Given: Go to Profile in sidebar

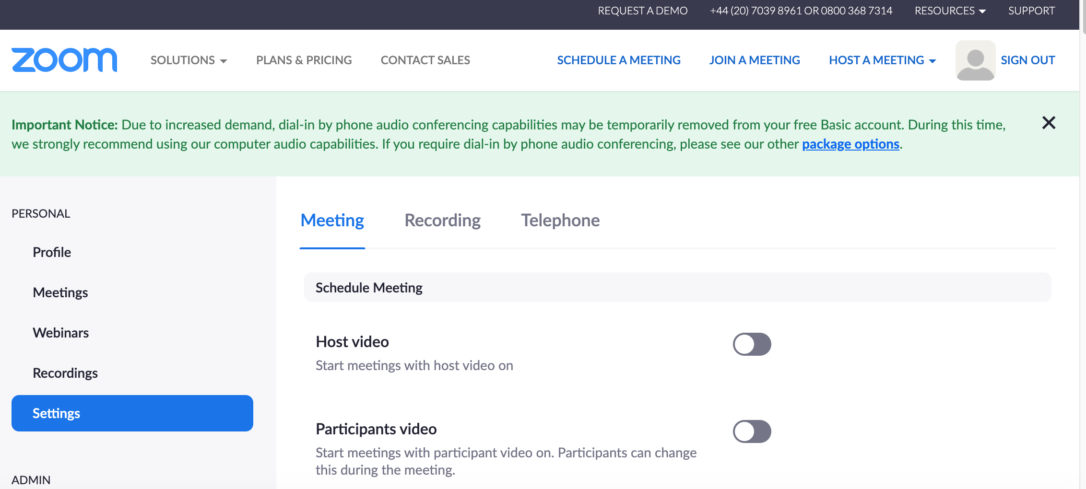Looking at the screenshot, I should click(52, 252).
